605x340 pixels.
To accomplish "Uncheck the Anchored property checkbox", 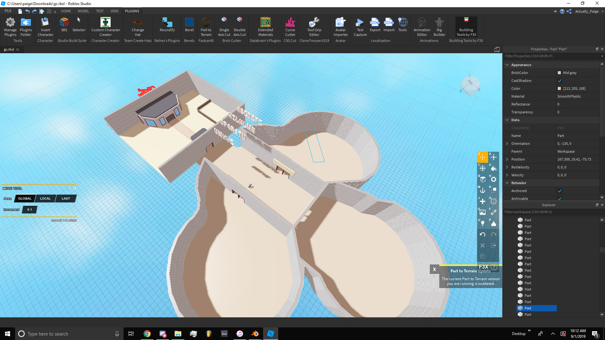I will (x=560, y=191).
